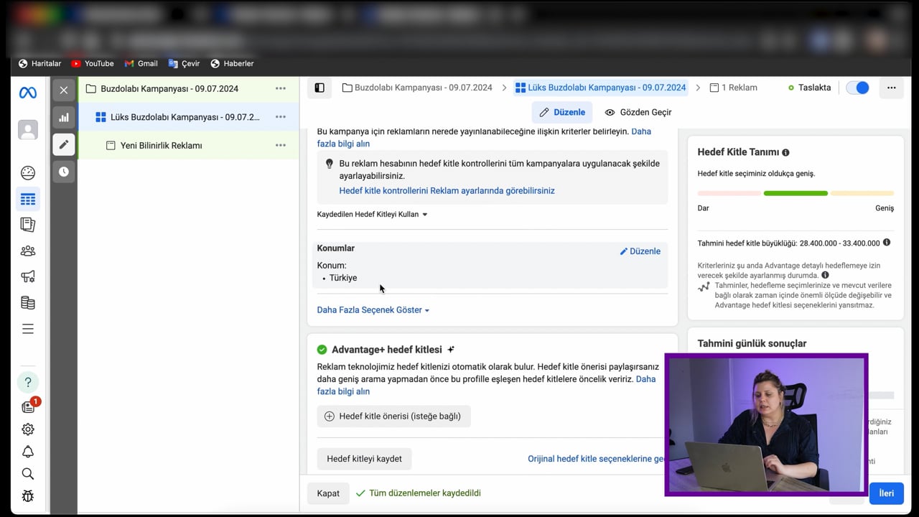
Task: Open the Haberler bookmark
Action: click(x=232, y=63)
